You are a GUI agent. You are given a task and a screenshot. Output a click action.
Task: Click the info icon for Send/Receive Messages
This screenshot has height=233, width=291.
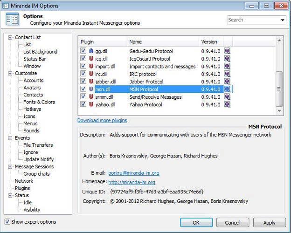coord(227,97)
